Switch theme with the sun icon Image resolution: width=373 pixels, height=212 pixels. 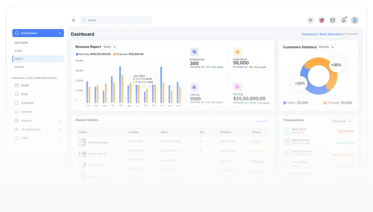(x=310, y=20)
